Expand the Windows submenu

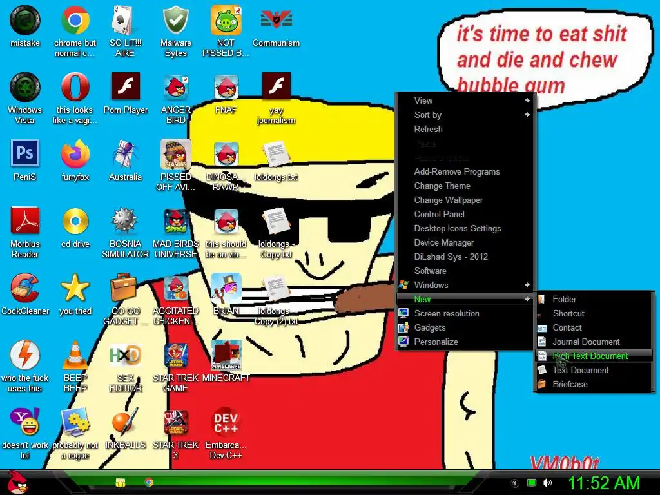[x=465, y=285]
